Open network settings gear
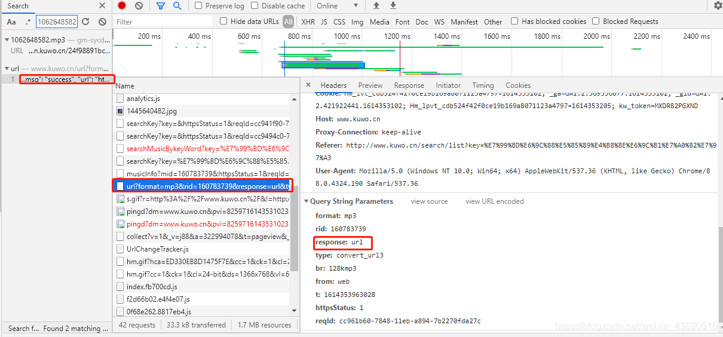 click(x=718, y=5)
